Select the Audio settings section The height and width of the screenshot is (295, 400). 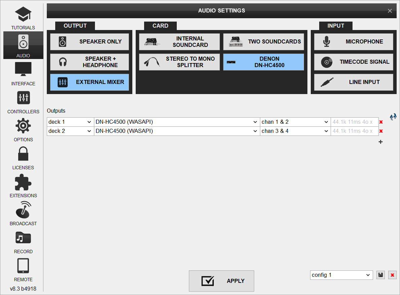pyautogui.click(x=23, y=45)
